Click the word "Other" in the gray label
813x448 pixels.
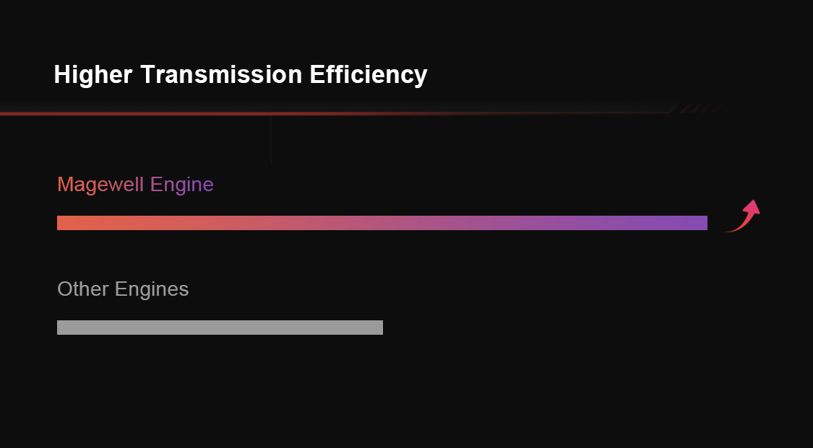pyautogui.click(x=82, y=289)
